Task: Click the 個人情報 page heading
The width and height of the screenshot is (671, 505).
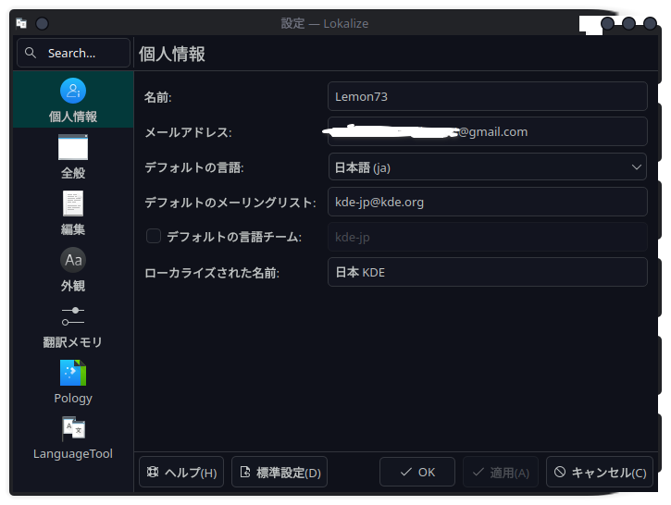Action: [x=172, y=55]
